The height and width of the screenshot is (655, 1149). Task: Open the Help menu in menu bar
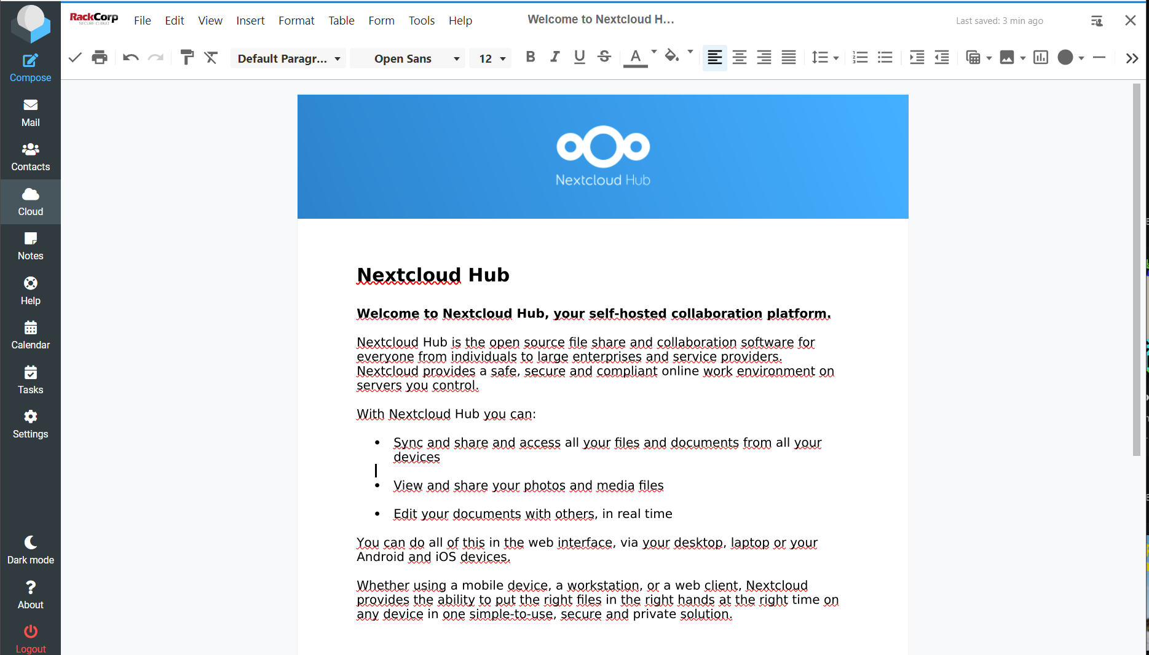click(x=460, y=20)
